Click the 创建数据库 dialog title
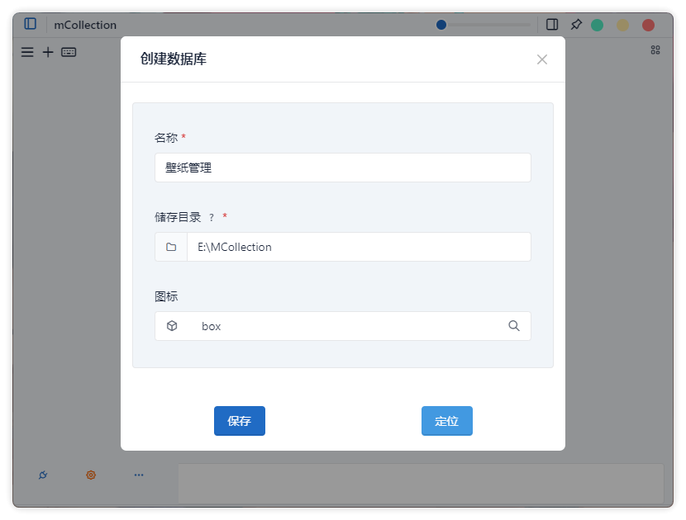 [x=174, y=59]
